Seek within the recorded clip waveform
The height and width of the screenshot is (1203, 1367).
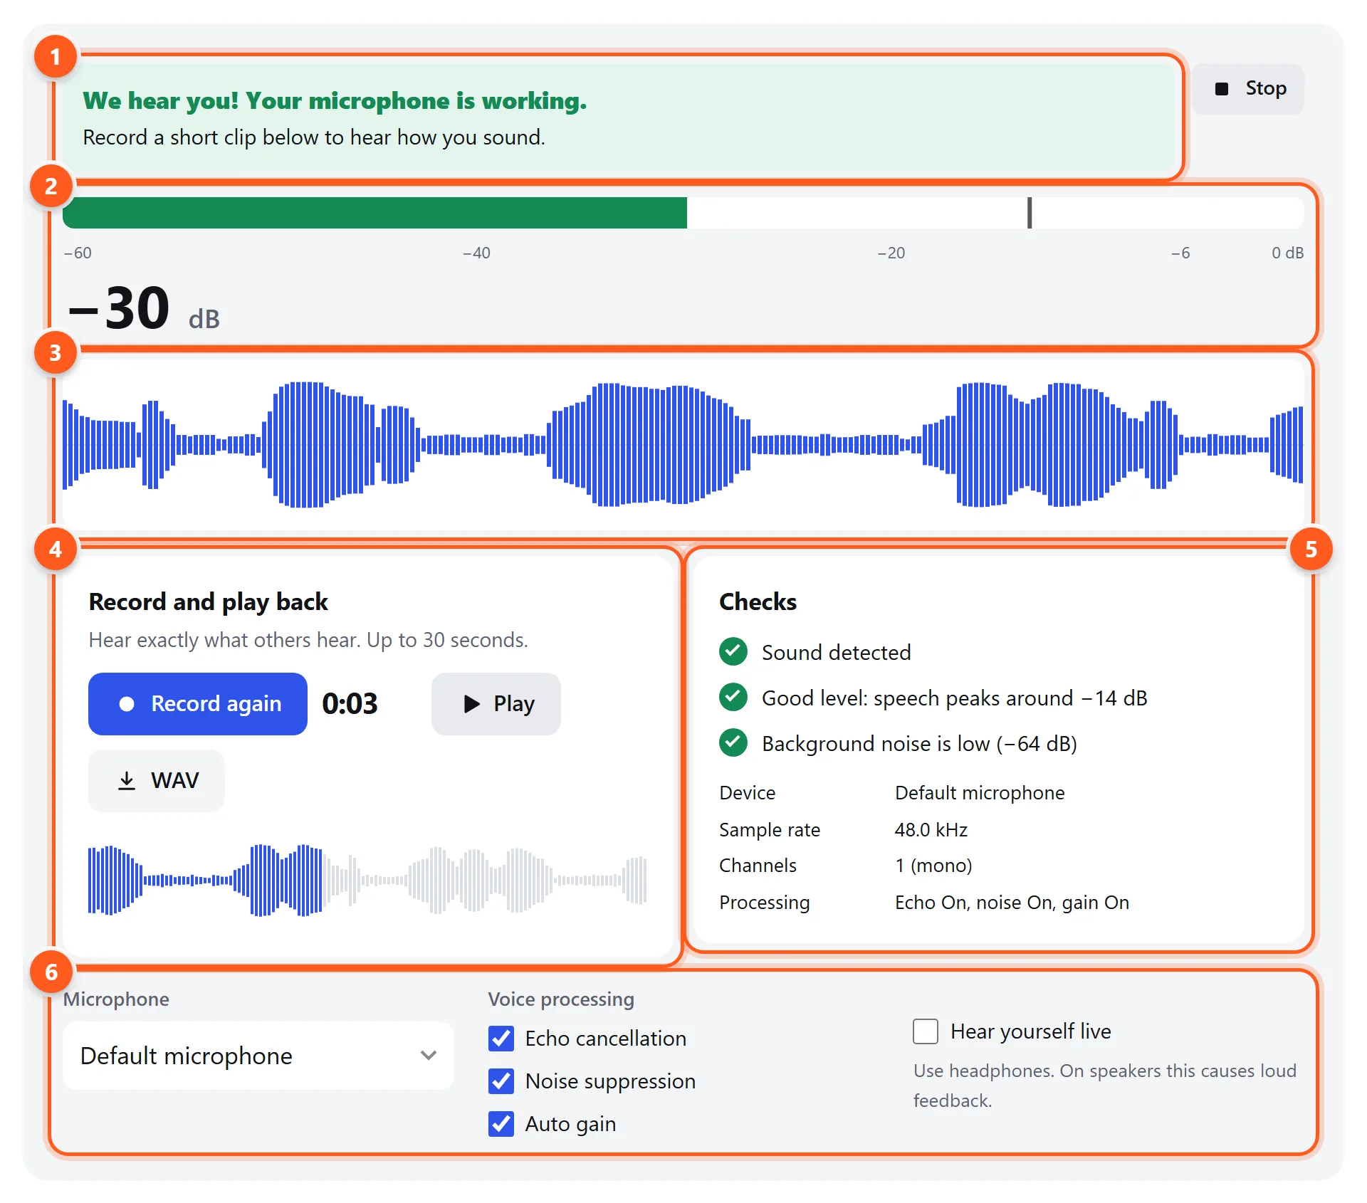point(367,881)
